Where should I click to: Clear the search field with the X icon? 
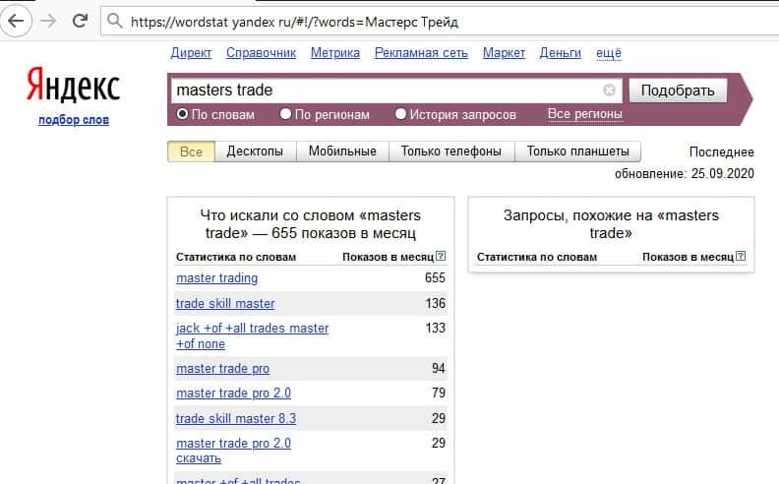[609, 91]
